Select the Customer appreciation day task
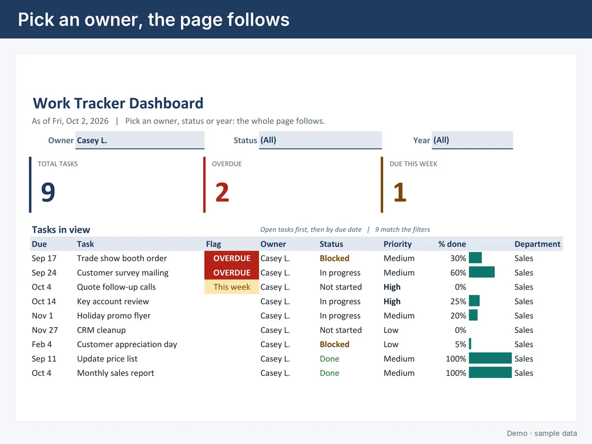 (x=127, y=344)
